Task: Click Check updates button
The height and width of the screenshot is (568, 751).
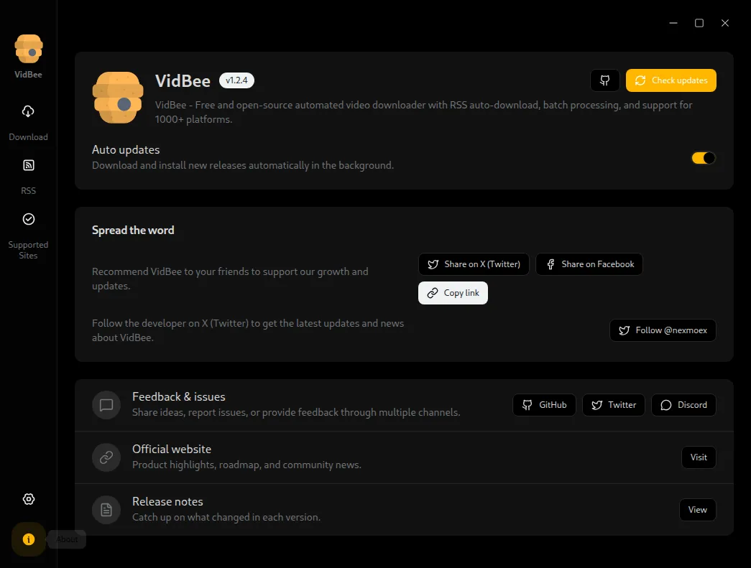Action: point(671,80)
